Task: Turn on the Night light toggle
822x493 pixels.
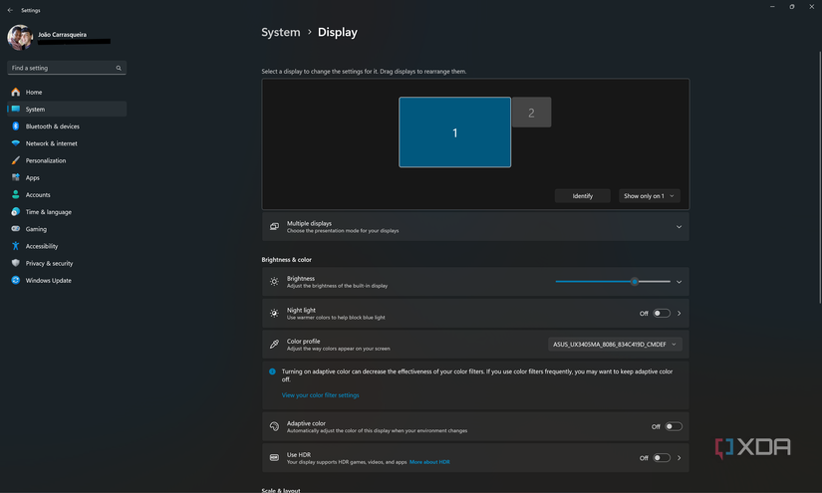Action: [x=662, y=313]
